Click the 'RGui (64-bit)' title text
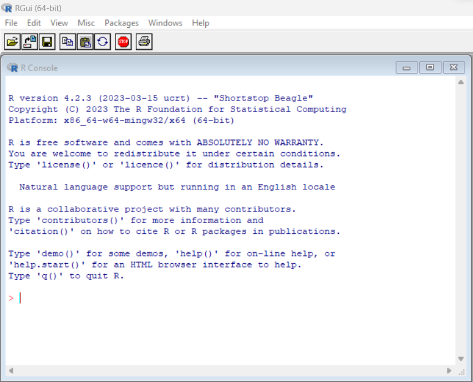The image size is (473, 382). pos(38,8)
